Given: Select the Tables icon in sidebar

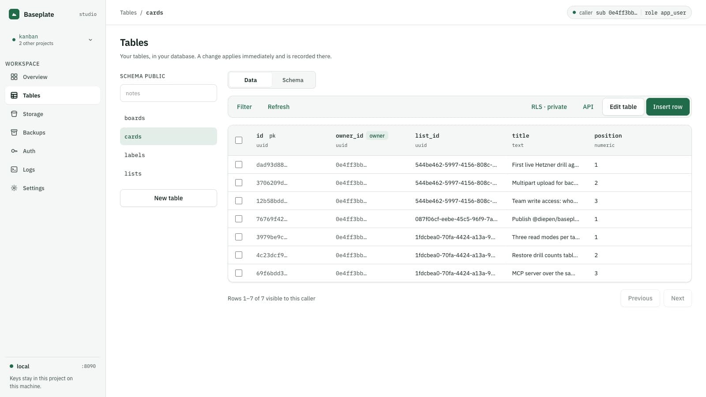Looking at the screenshot, I should [14, 95].
